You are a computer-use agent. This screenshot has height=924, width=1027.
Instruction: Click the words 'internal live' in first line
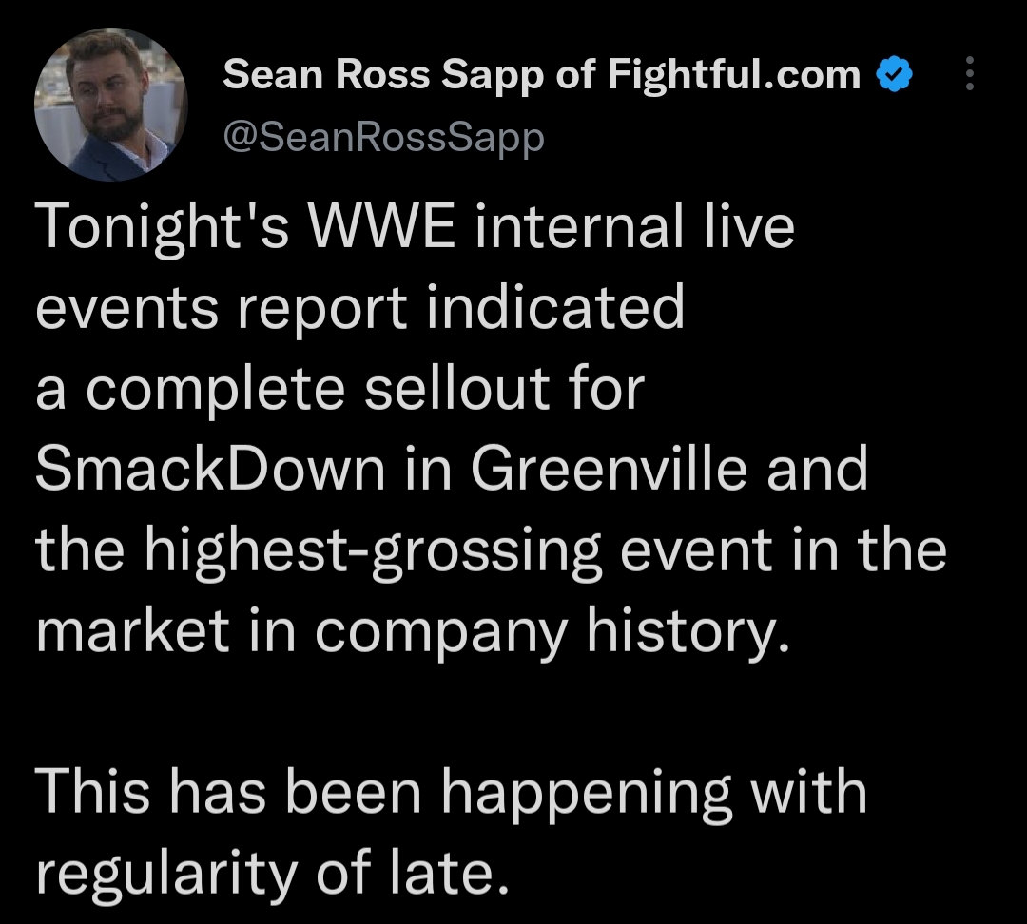(x=635, y=228)
